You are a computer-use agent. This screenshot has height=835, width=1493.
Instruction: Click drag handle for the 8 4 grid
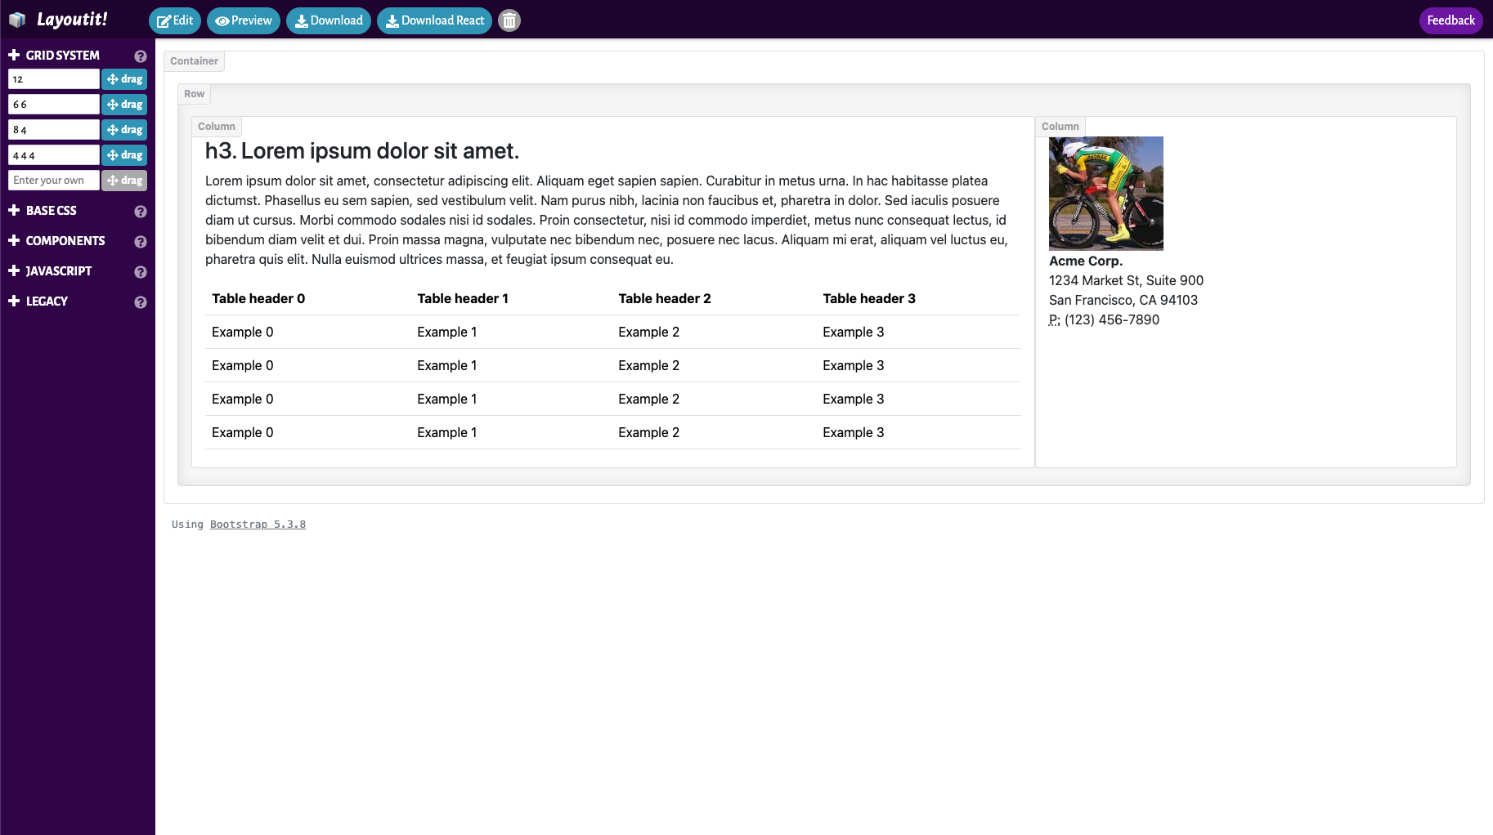tap(124, 130)
